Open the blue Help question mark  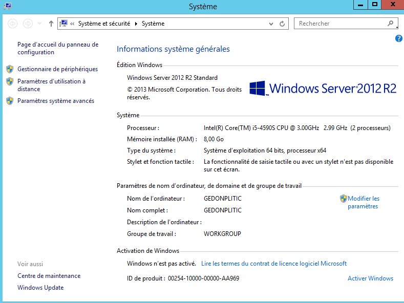click(x=398, y=38)
